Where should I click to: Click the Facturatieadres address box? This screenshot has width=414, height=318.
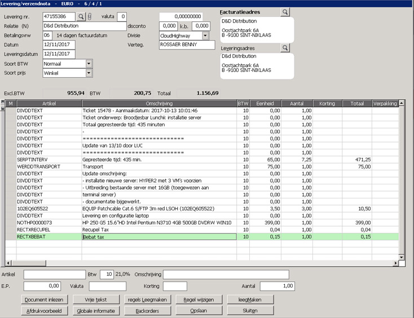(257, 30)
